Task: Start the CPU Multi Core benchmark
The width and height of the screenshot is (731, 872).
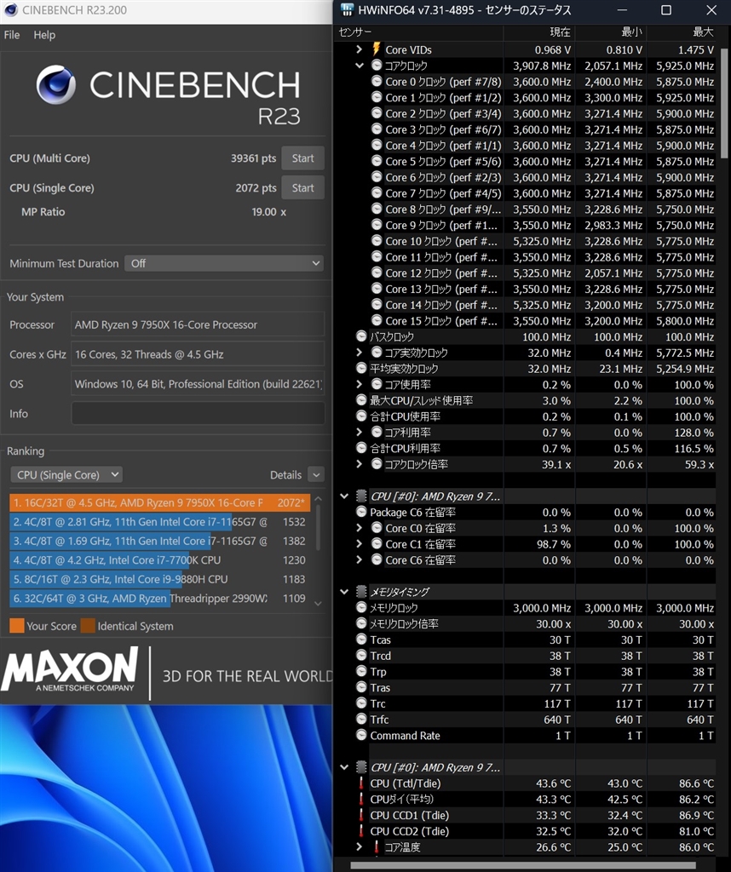Action: click(302, 158)
